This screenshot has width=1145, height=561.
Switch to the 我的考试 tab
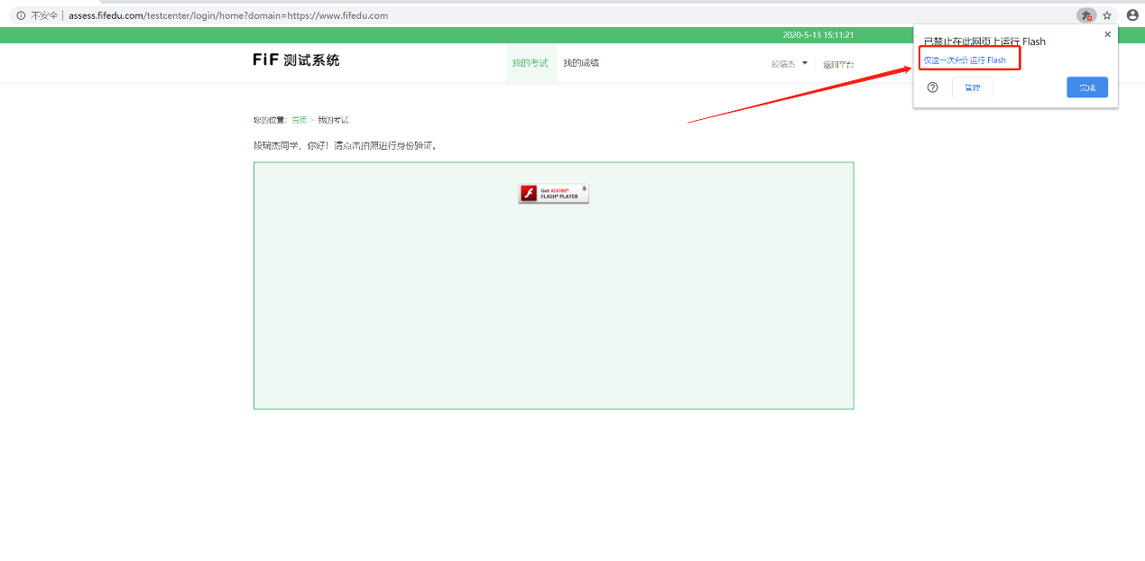[x=531, y=63]
